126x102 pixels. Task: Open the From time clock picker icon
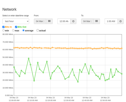pyautogui.click(x=73, y=21)
